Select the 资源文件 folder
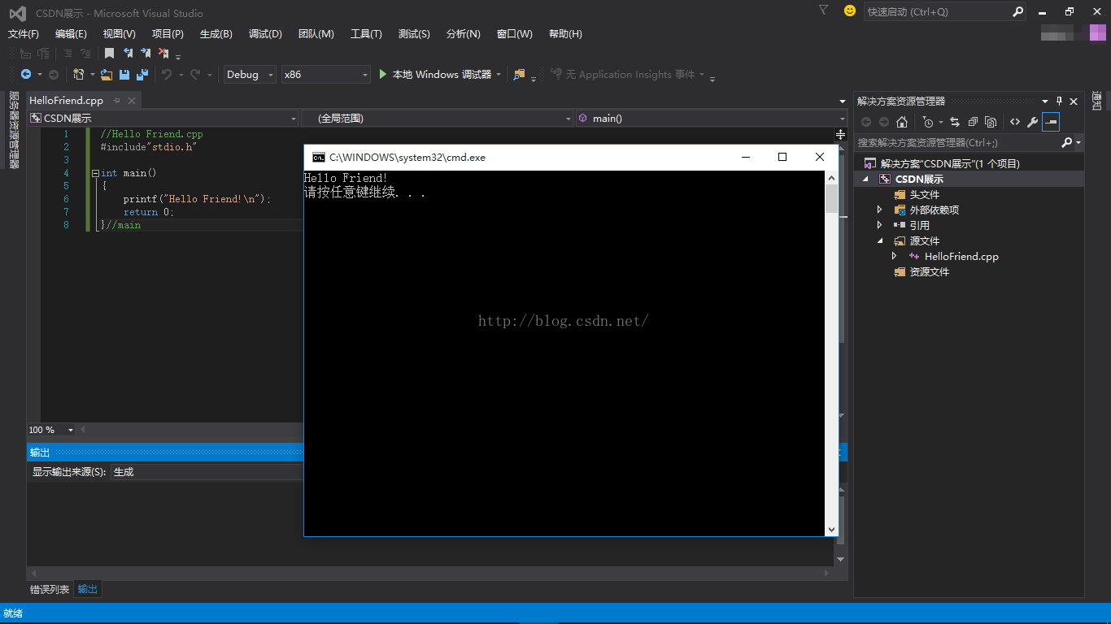Screen dimensions: 1111x624 929,271
